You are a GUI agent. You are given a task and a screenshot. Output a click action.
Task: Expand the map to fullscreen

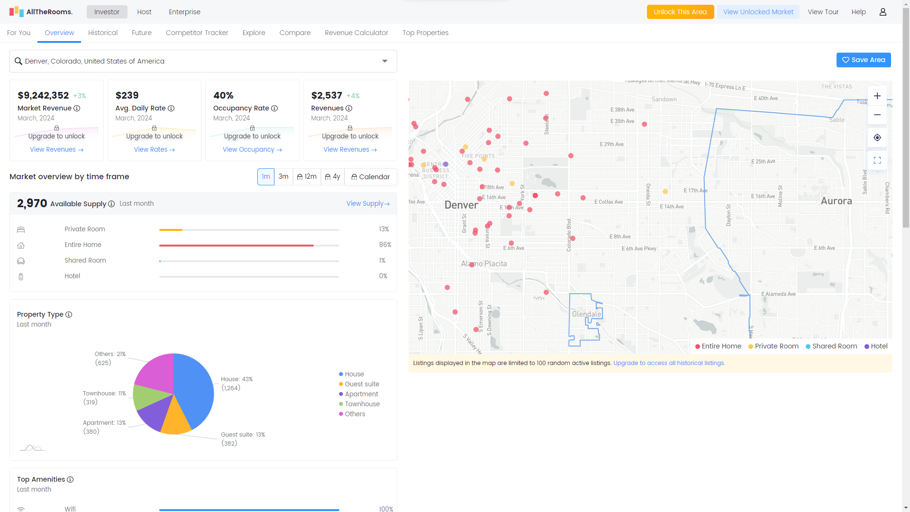tap(877, 160)
